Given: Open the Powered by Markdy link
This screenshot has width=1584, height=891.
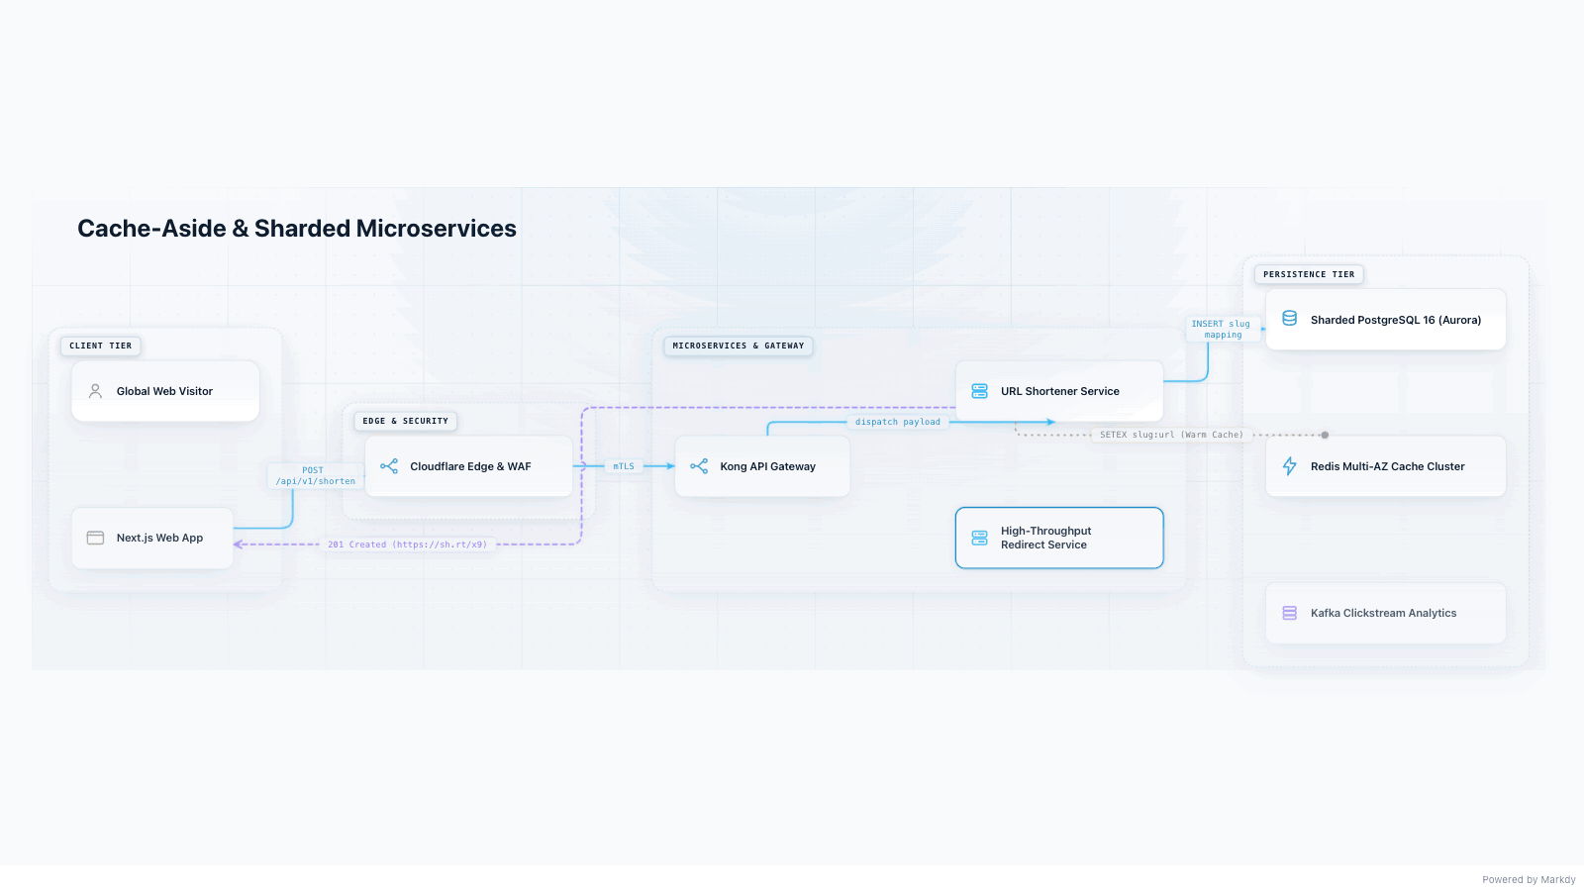Looking at the screenshot, I should pyautogui.click(x=1529, y=879).
